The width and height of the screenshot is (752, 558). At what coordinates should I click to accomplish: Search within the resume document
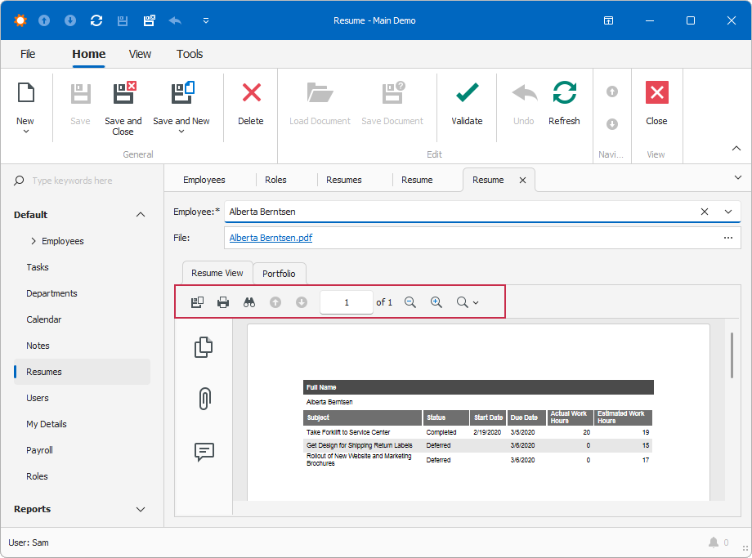pyautogui.click(x=249, y=302)
